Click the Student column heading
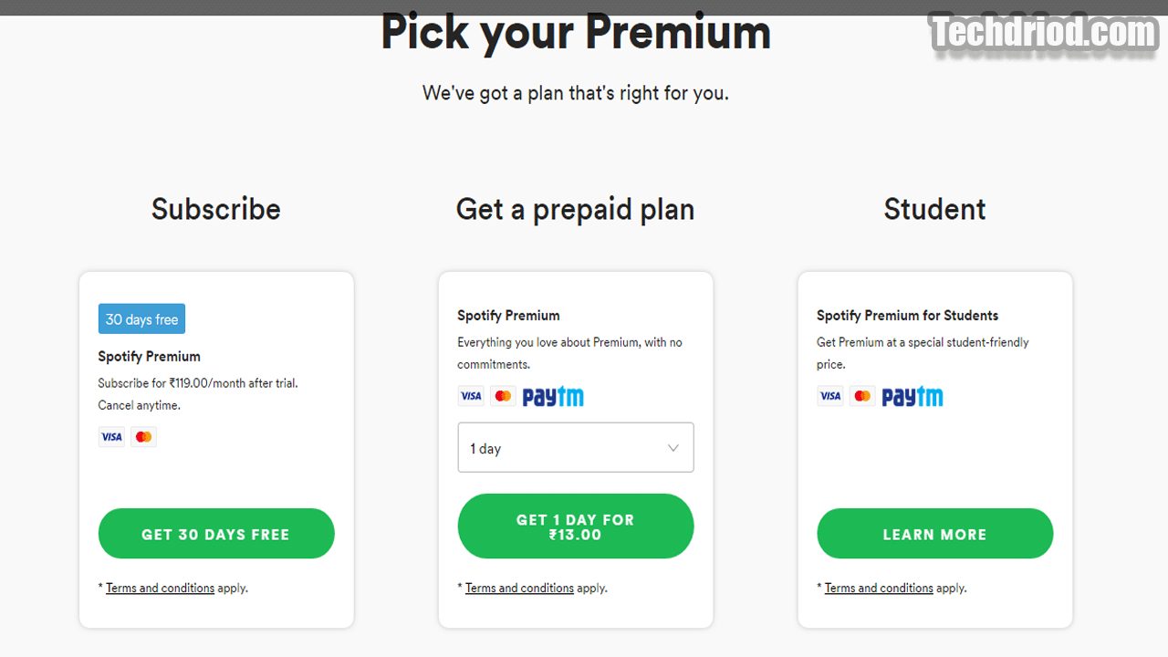This screenshot has height=657, width=1168. (x=934, y=209)
